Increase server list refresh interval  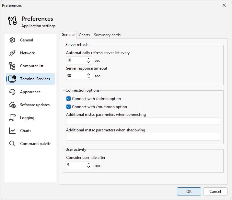[x=89, y=59]
